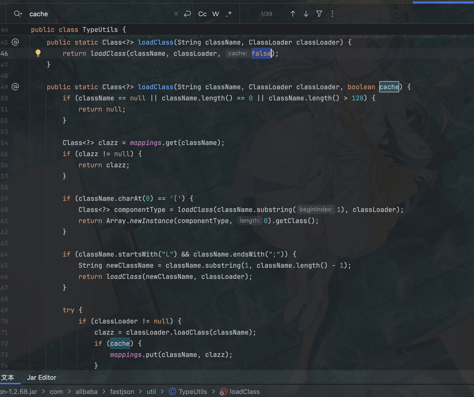Switch to the Jar Editor tab

coord(42,377)
